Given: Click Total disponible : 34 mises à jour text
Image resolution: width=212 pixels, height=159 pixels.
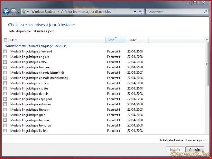Looking at the screenshot, I should [31, 31].
